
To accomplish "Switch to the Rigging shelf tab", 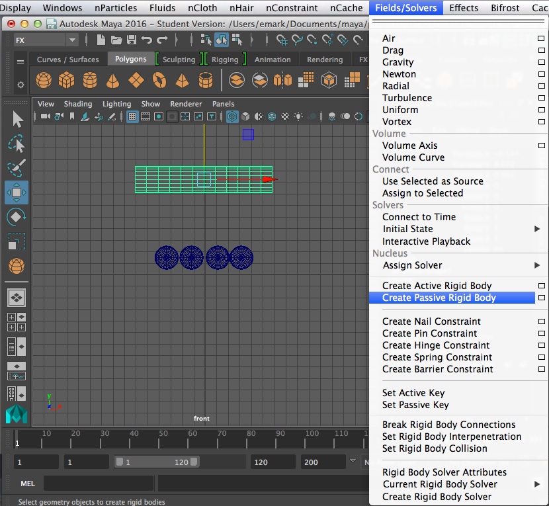I will click(224, 60).
